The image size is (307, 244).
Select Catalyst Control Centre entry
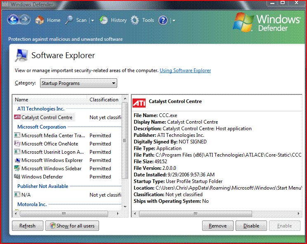pyautogui.click(x=47, y=117)
